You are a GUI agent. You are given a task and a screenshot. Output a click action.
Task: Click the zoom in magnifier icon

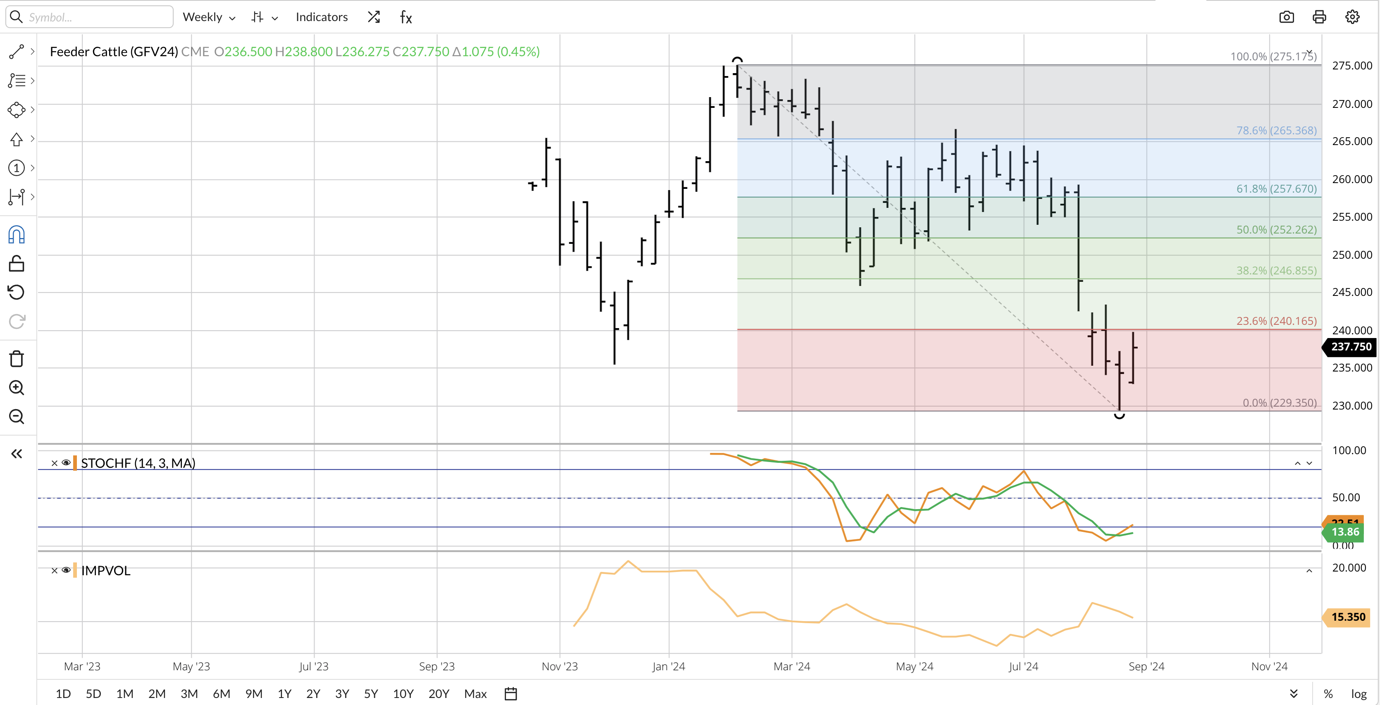tap(17, 388)
